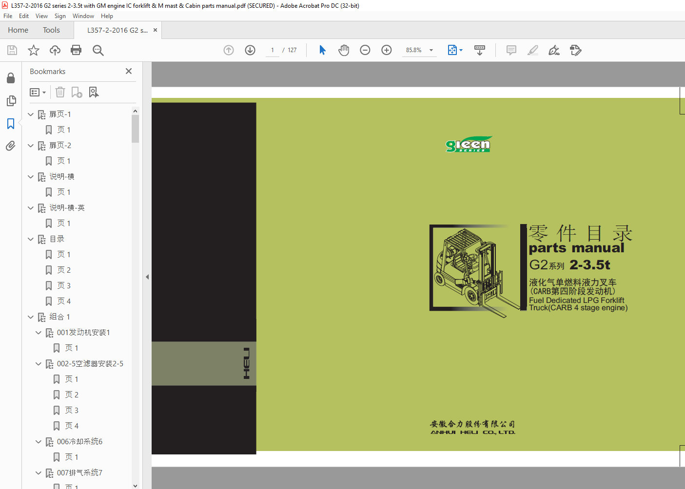Select the L357-2-2016 G2 document tab
This screenshot has width=685, height=489.
pos(117,30)
